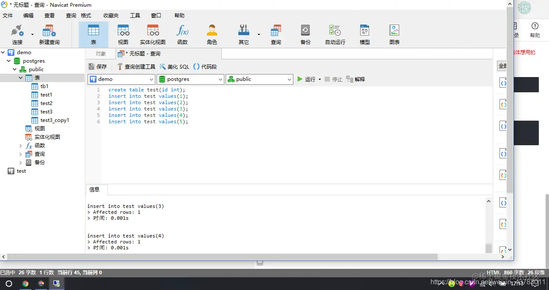Open the 其它 others toolbar icon
Viewport: 549px width, 290px height.
tap(244, 35)
